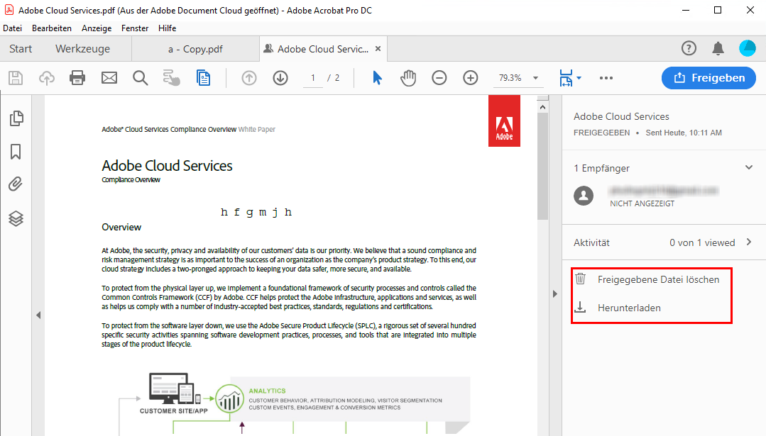
Task: Open the Bearbeiten menu
Action: point(52,28)
